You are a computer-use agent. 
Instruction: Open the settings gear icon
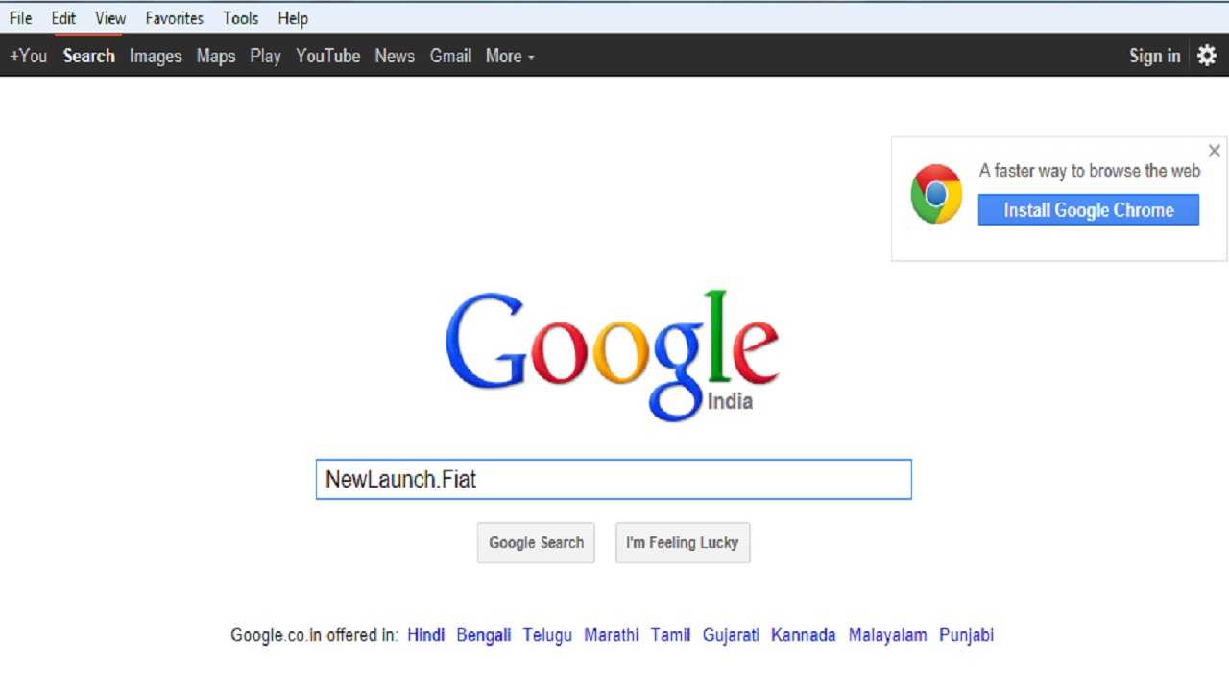[1207, 56]
